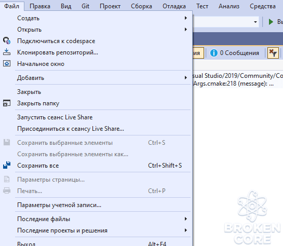Open the Средства menu
This screenshot has width=283, height=246.
pyautogui.click(x=263, y=6)
